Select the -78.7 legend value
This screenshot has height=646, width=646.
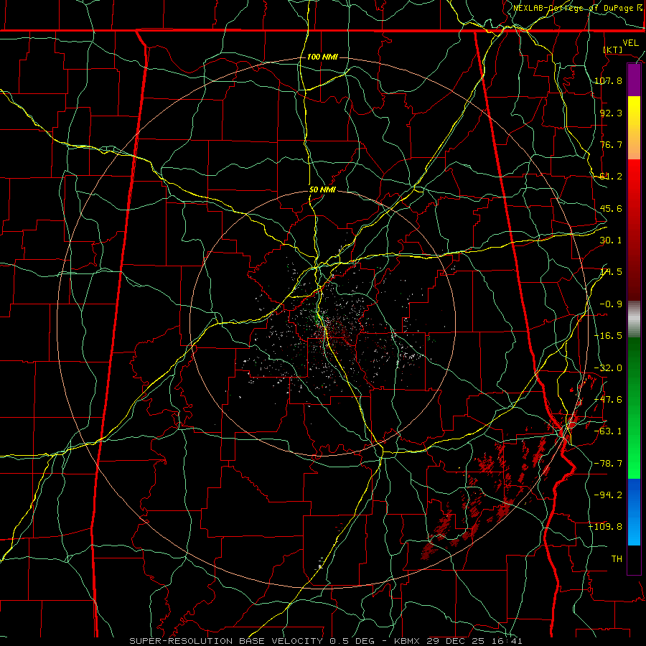pyautogui.click(x=609, y=464)
